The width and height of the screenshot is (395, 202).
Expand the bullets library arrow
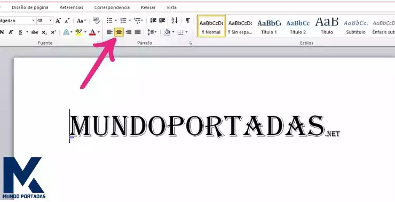116,20
